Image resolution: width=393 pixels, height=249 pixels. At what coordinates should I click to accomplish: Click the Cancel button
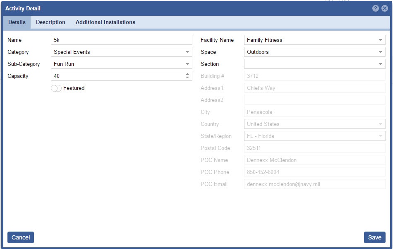[21, 237]
